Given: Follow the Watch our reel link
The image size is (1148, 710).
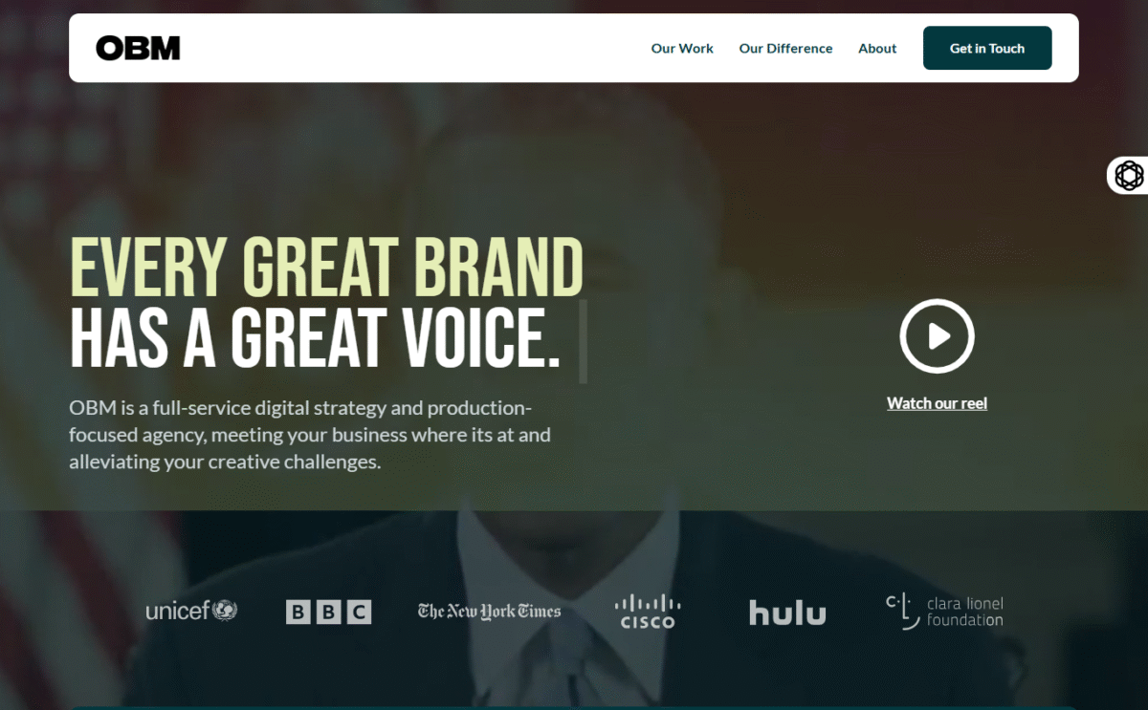Looking at the screenshot, I should click(x=937, y=403).
